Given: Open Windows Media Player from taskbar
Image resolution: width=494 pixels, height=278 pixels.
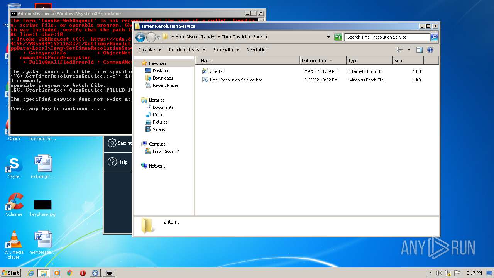Looking at the screenshot, I should (57, 273).
